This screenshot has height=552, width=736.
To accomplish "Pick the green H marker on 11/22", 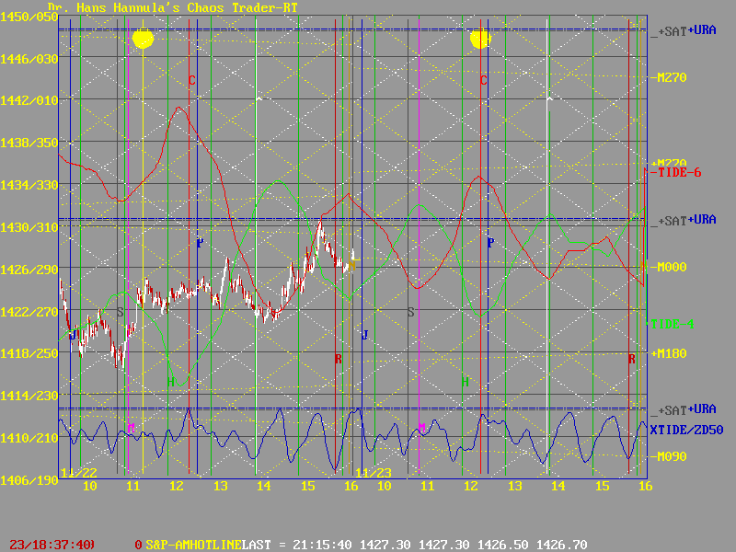I will (x=171, y=382).
